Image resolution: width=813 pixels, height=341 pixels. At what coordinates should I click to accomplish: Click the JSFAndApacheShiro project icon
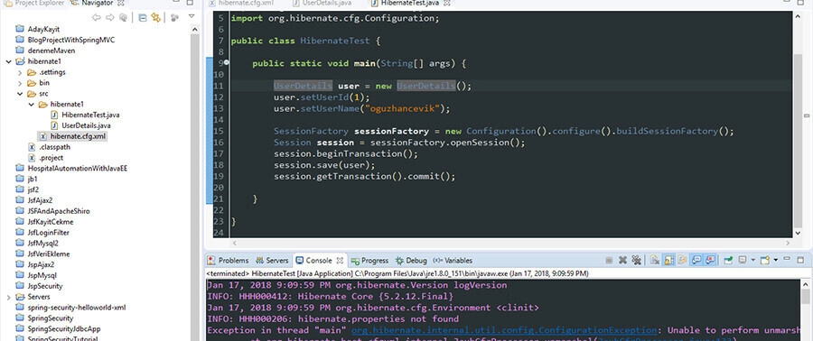pyautogui.click(x=20, y=211)
